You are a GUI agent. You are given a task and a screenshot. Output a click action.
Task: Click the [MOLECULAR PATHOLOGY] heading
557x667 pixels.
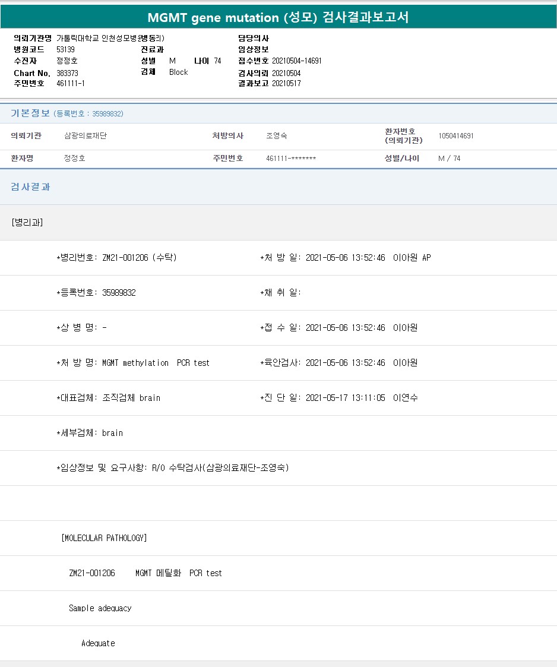(x=104, y=538)
